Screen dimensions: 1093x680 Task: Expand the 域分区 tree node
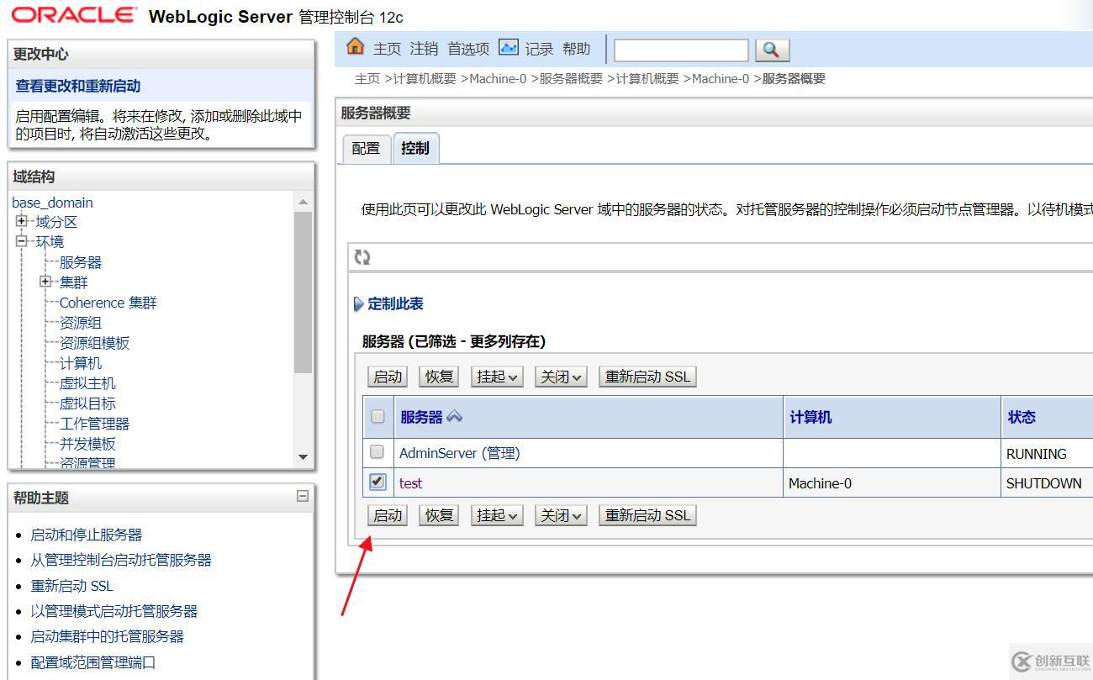point(22,221)
